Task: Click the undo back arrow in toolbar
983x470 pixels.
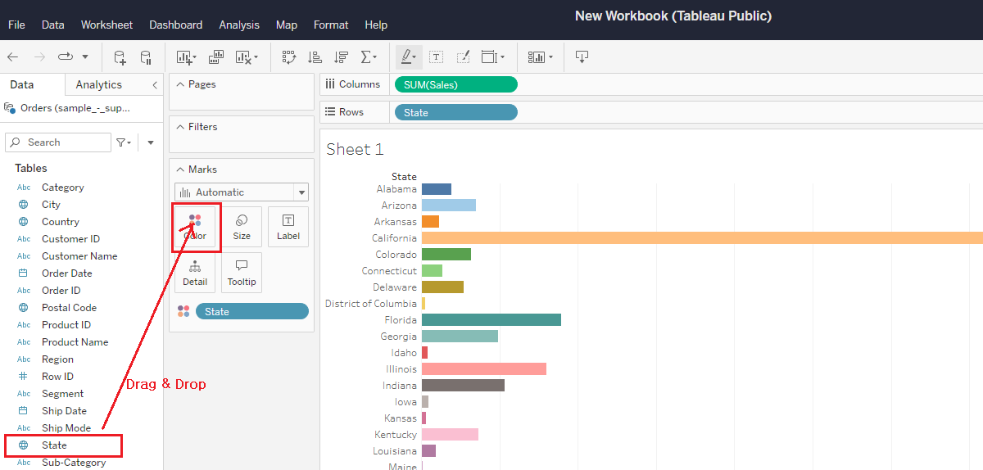Action: point(13,57)
